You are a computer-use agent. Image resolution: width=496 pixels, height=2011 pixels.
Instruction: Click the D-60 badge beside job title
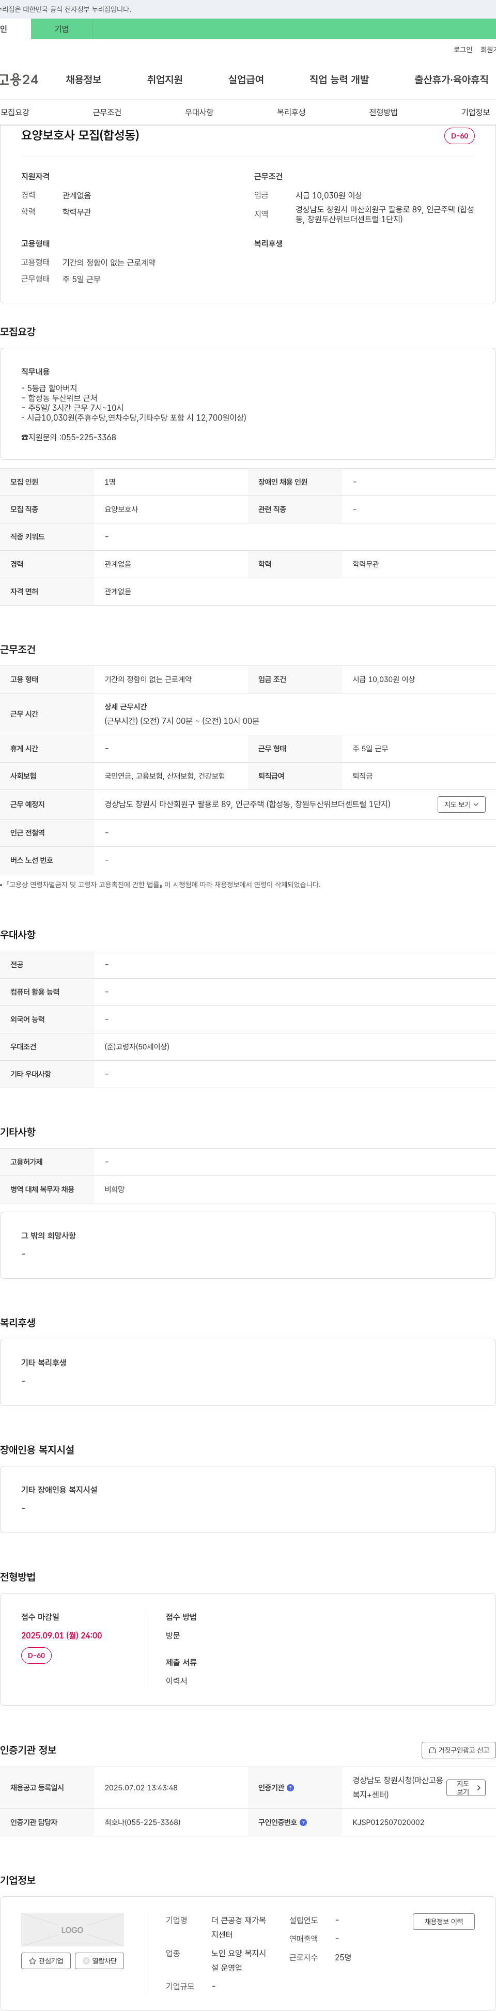(459, 136)
